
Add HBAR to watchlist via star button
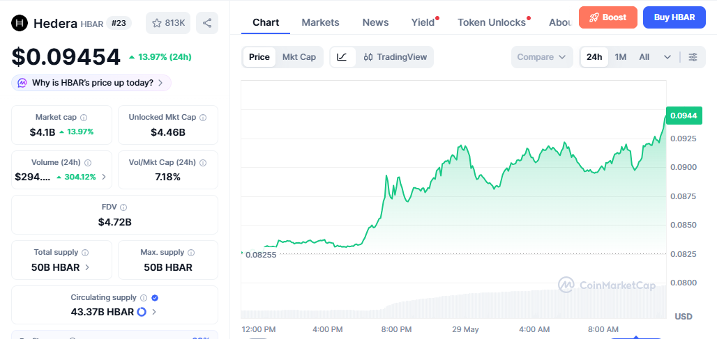point(168,23)
